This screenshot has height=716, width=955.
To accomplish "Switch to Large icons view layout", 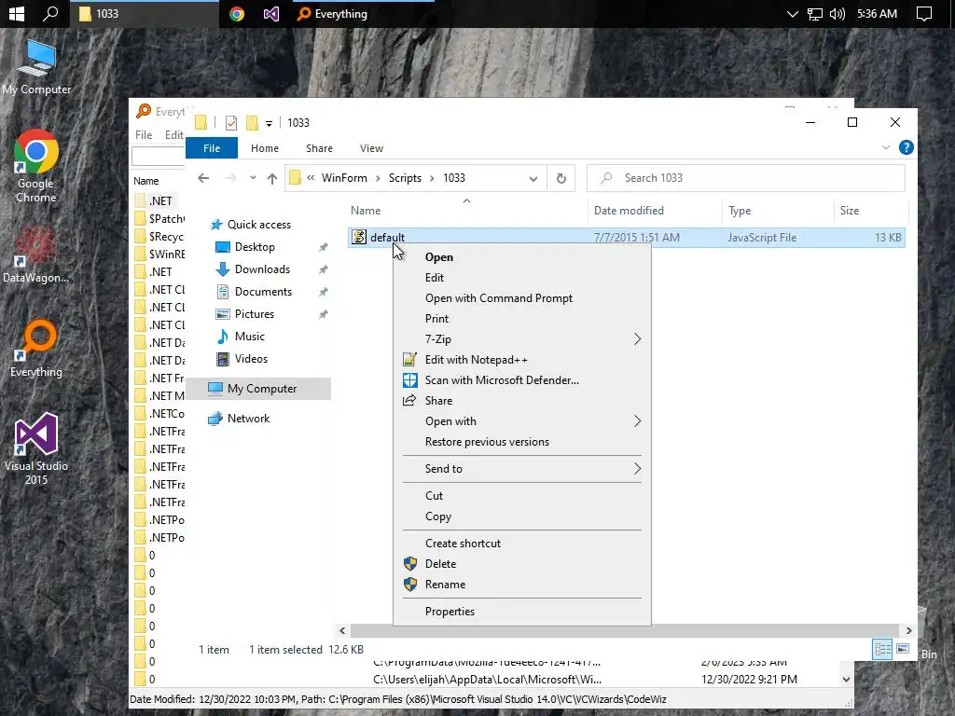I will pyautogui.click(x=903, y=649).
